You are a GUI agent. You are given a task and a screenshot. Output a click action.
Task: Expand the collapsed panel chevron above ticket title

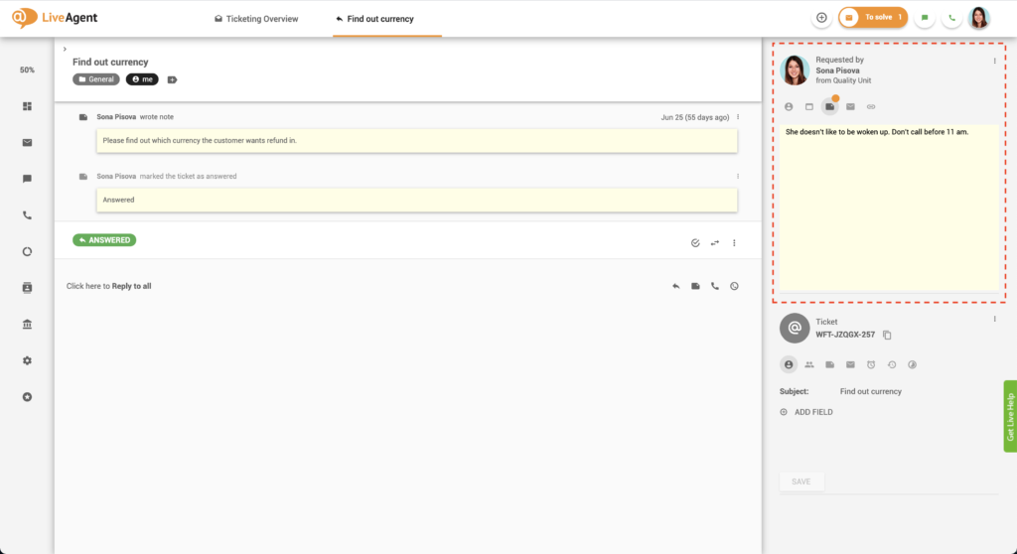(65, 49)
